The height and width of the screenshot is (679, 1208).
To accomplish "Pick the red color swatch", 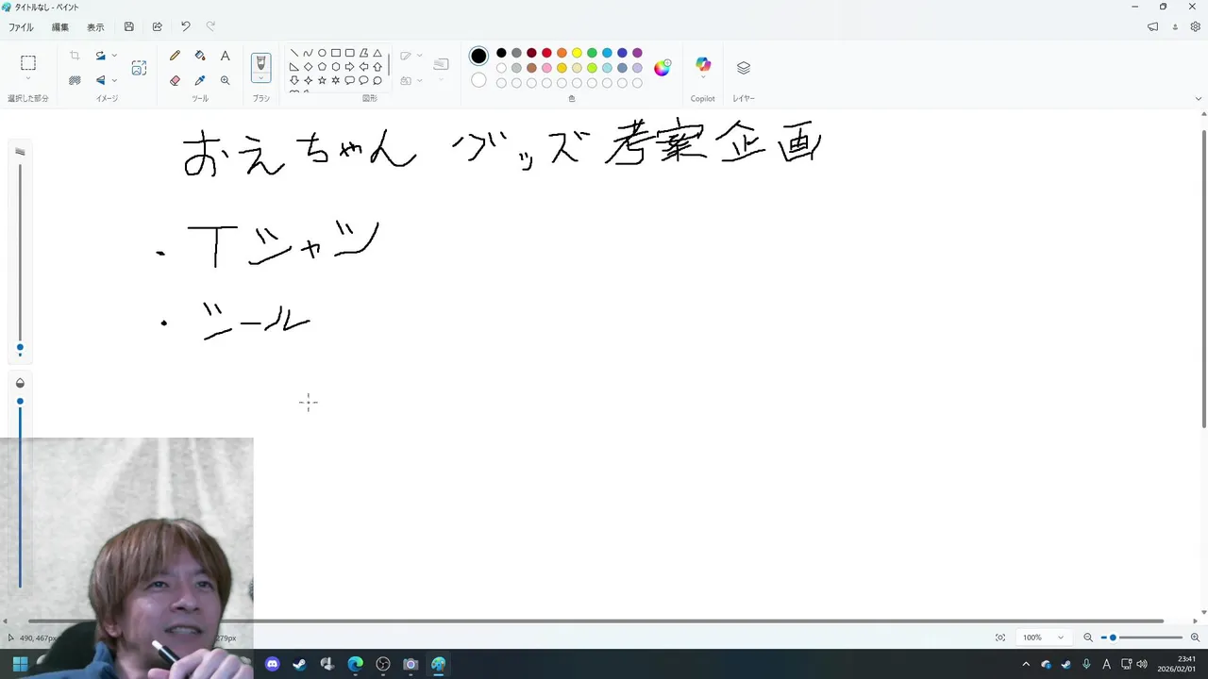I will click(546, 53).
